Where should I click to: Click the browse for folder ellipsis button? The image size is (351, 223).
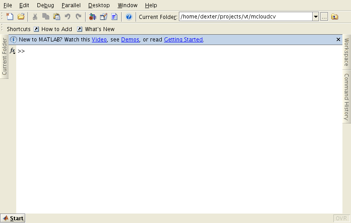[x=324, y=17]
